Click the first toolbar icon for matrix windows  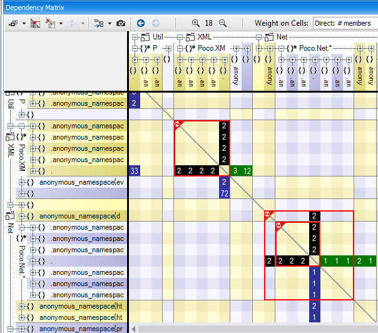pos(13,23)
